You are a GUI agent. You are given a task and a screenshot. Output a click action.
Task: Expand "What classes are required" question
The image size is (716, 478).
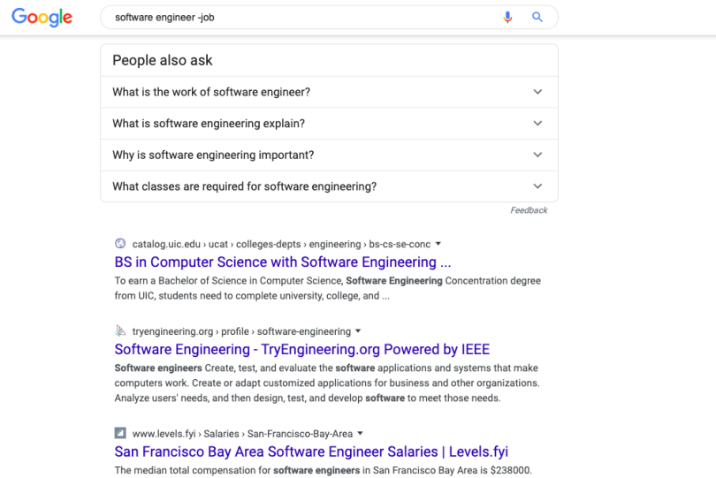click(537, 186)
